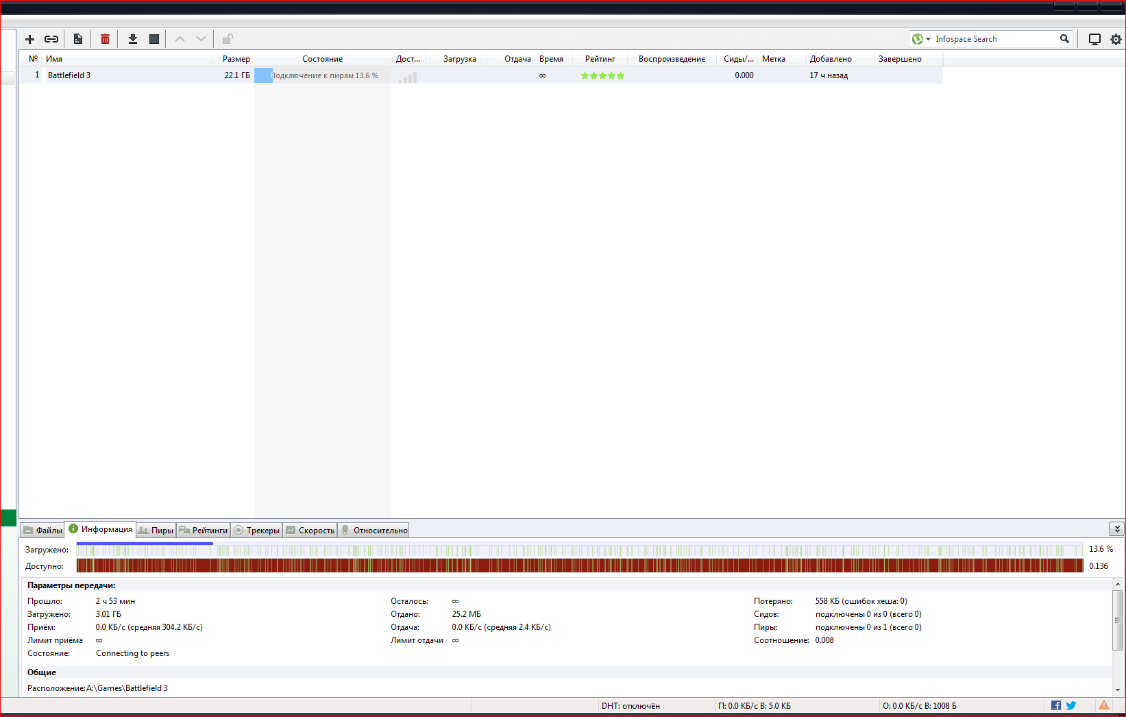The image size is (1126, 717).
Task: Click the scroll-down arrow in info panel
Action: 1118,690
